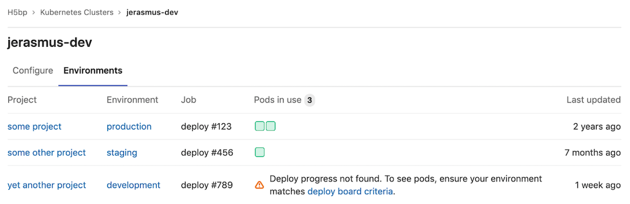630x204 pixels.
Task: Click the Last updated column header
Action: [593, 100]
